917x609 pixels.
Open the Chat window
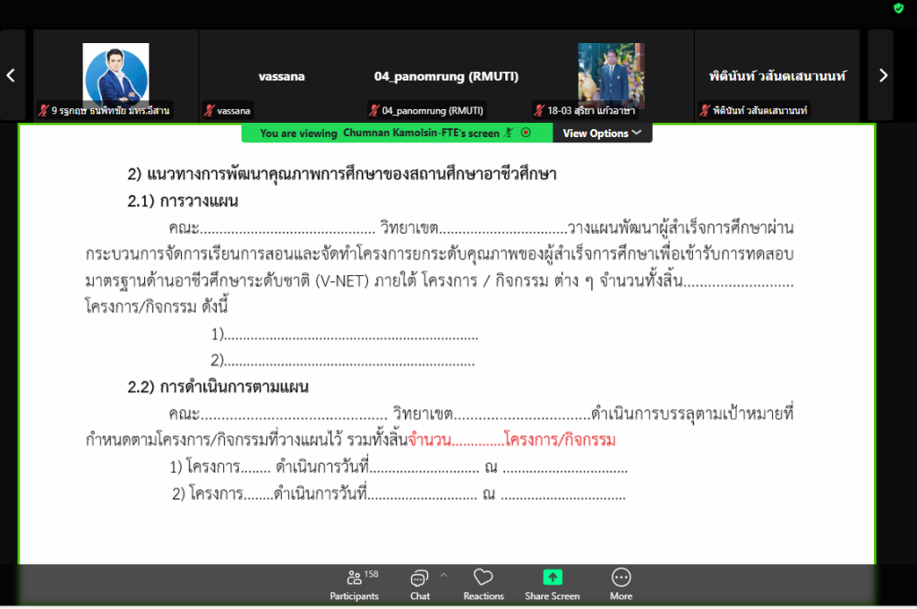tap(419, 583)
